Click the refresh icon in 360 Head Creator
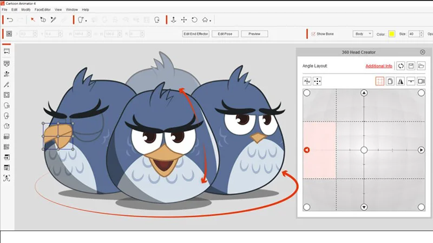 click(401, 66)
